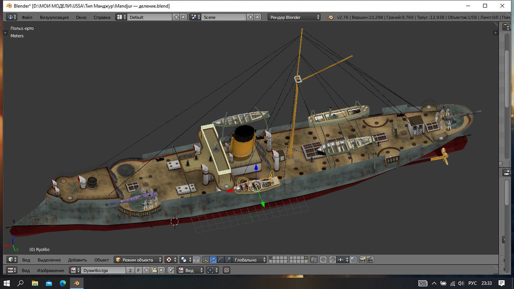This screenshot has height=289, width=514.
Task: Select the rotate manipulator arc icon
Action: [220, 260]
